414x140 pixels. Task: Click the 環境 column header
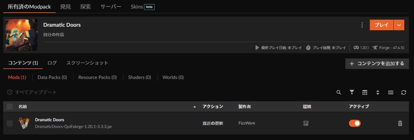click(307, 106)
